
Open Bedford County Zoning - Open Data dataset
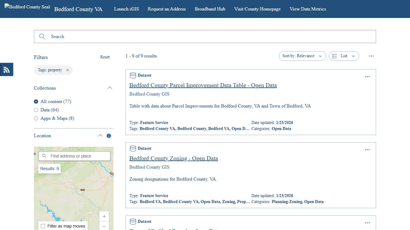click(173, 158)
